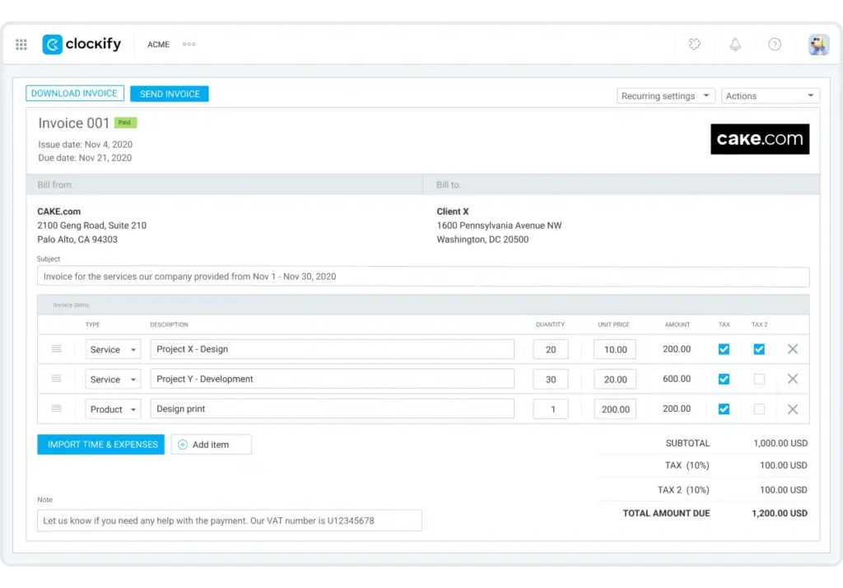Remove the Project X - Design row
Image resolution: width=843 pixels, height=588 pixels.
point(793,349)
